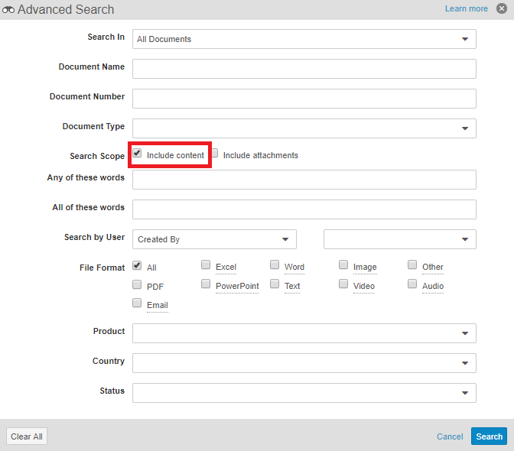Expand the Status dropdown list
This screenshot has height=451, width=514.
(304, 393)
